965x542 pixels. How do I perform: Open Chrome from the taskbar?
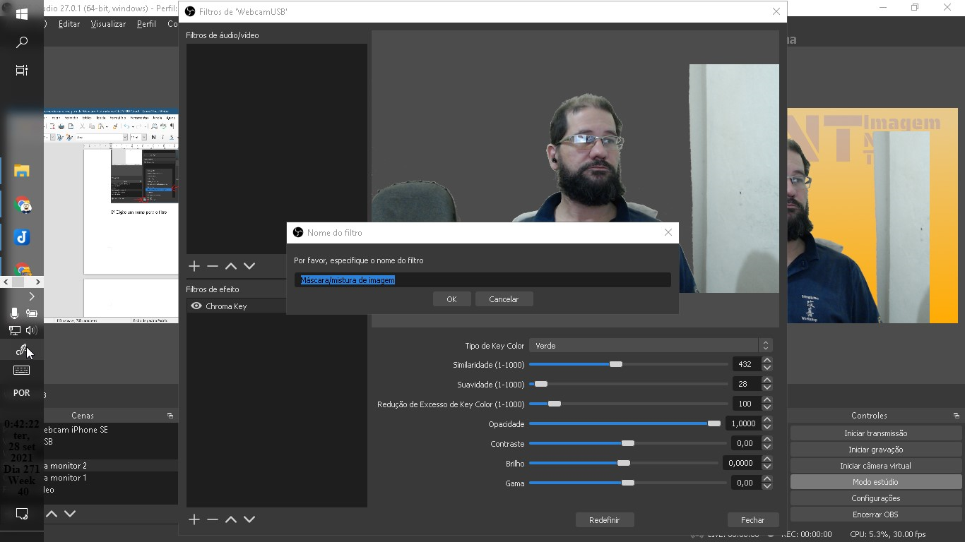pyautogui.click(x=23, y=205)
